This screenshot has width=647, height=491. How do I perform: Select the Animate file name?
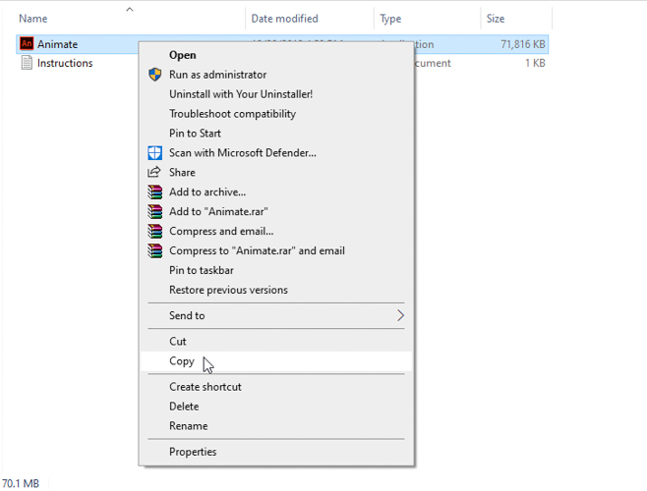pos(57,44)
